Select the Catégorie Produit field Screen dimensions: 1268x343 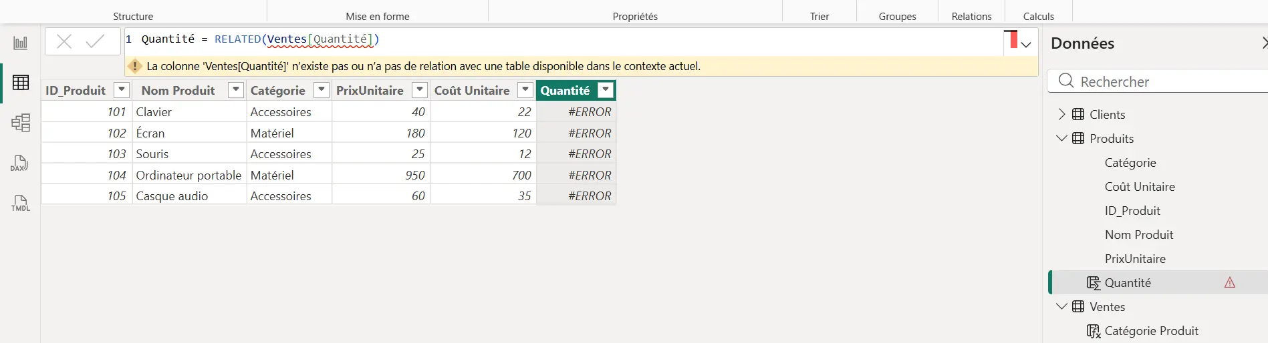click(1151, 331)
